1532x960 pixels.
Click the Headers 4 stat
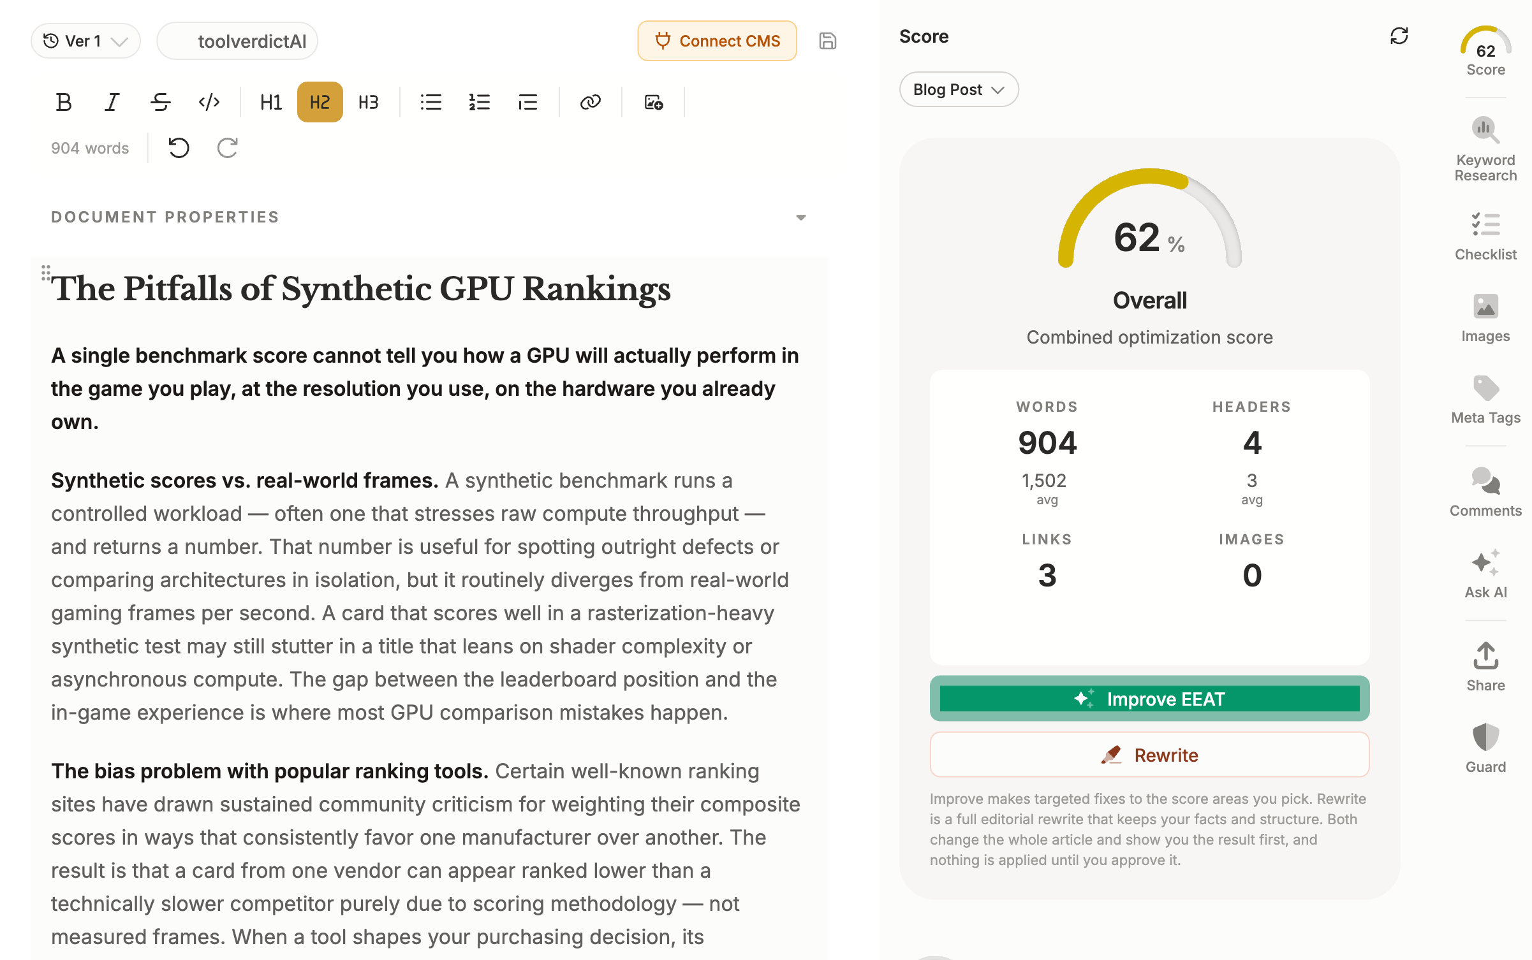click(x=1252, y=453)
